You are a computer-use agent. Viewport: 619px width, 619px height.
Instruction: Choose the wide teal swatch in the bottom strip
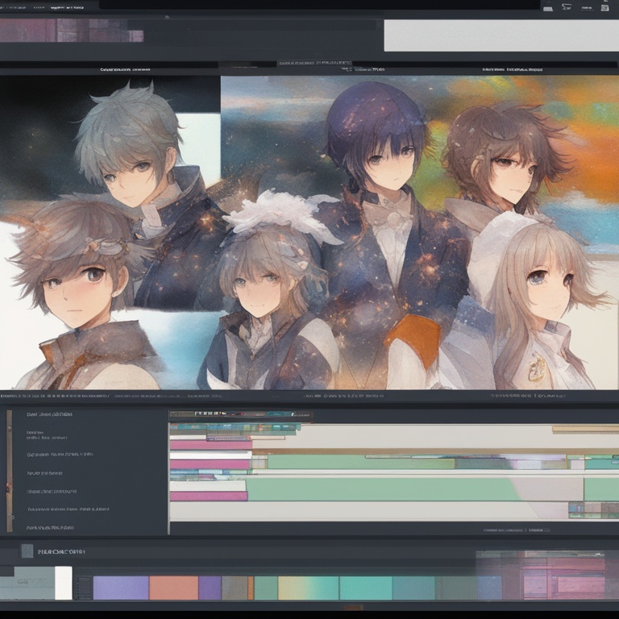365,588
